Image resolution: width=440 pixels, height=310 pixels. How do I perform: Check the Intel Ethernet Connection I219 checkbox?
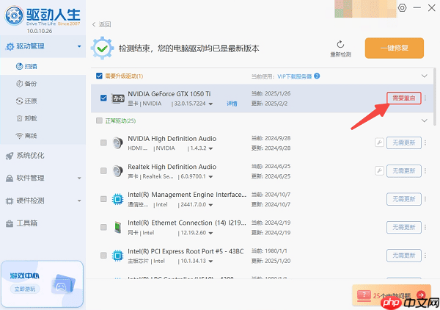click(x=103, y=227)
